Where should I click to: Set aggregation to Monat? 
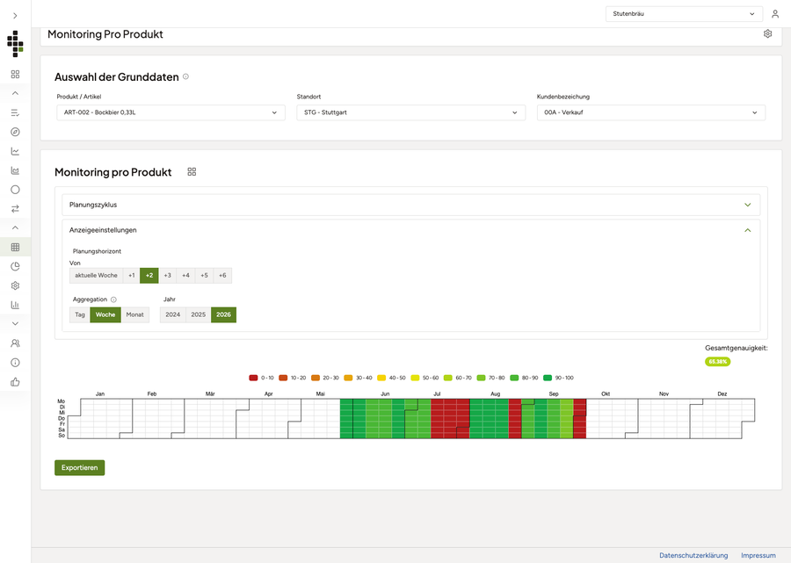(134, 314)
